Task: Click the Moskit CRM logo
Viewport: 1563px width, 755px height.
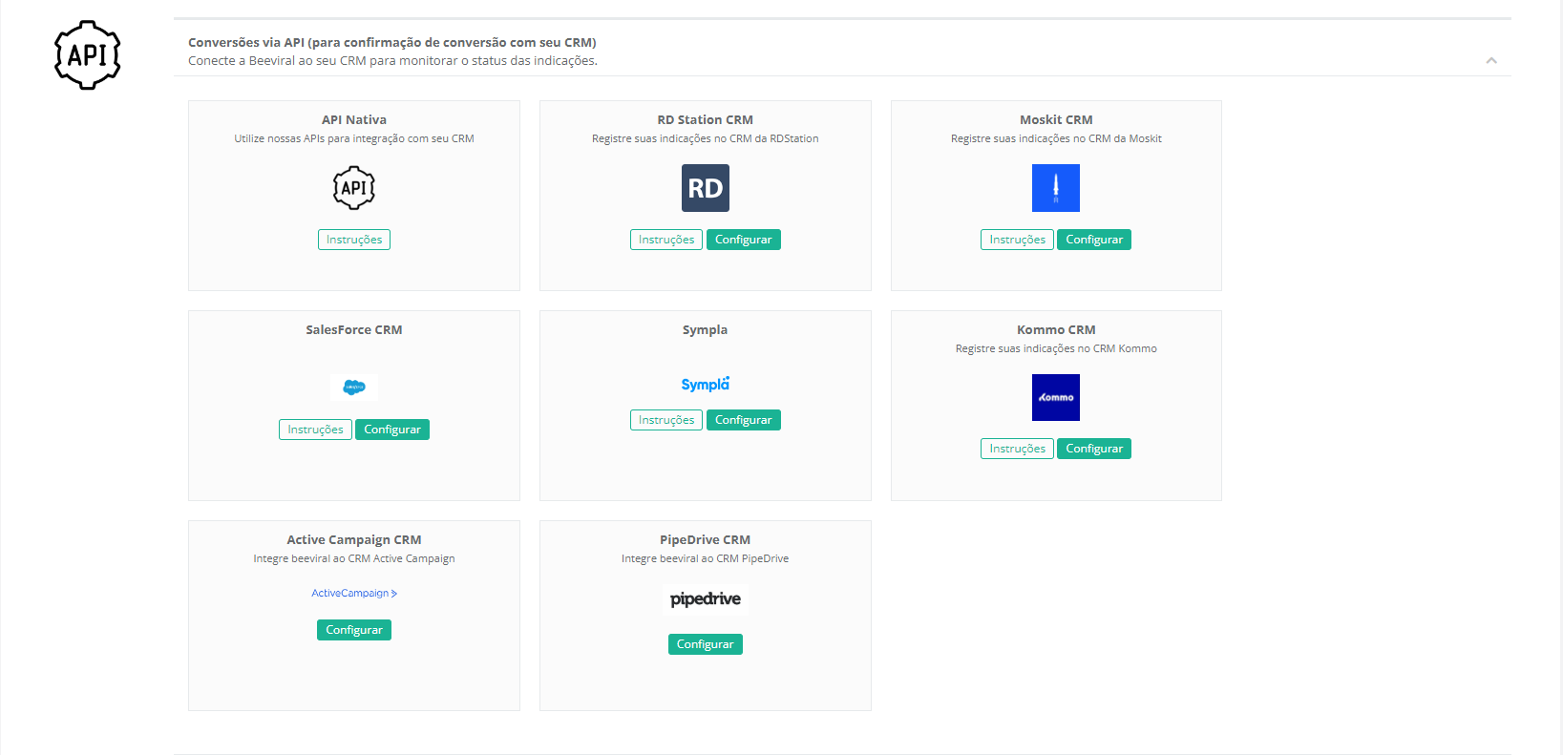Action: tap(1056, 188)
